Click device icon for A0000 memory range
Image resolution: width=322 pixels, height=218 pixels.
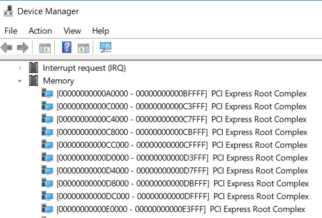[47, 93]
